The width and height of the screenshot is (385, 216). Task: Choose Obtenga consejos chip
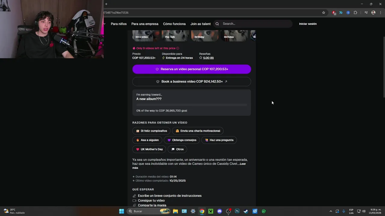click(182, 140)
